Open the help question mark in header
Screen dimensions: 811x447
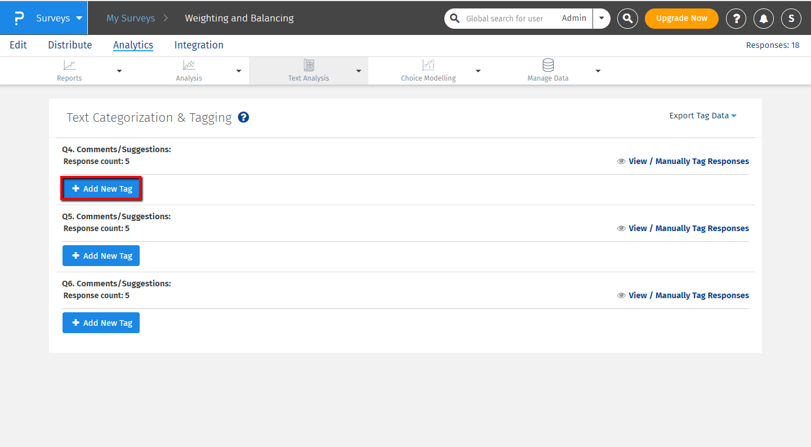tap(736, 19)
